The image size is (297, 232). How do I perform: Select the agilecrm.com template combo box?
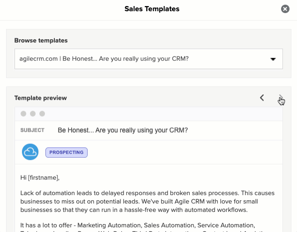[x=148, y=59]
